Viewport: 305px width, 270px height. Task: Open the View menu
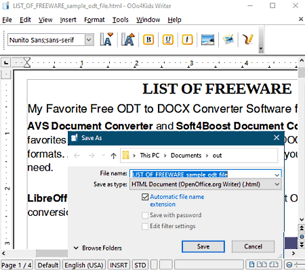[x=45, y=20]
